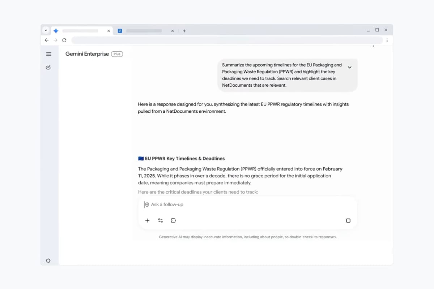Screen dimensions: 434x289
Task: Open the browser three-dot menu
Action: tap(387, 40)
